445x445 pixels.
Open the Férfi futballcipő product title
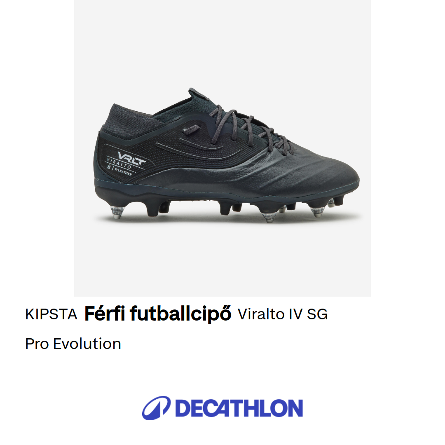158,314
